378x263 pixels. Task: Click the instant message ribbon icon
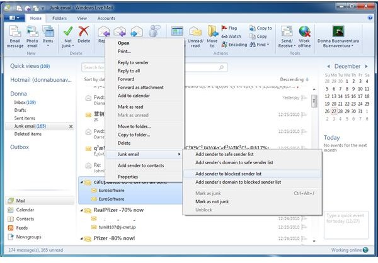[x=154, y=31]
